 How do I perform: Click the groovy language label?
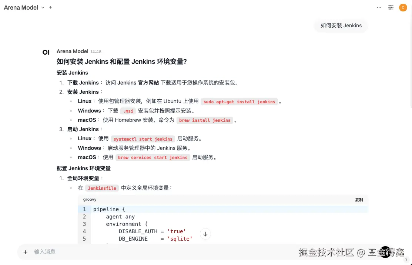click(x=90, y=200)
